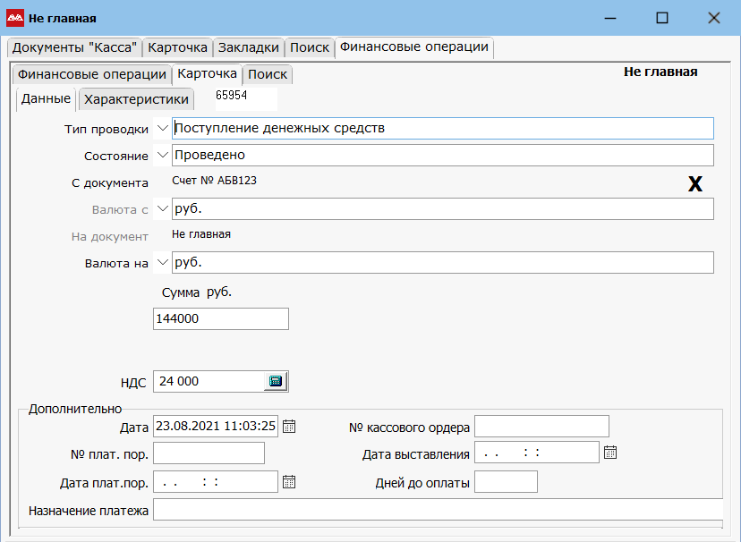The height and width of the screenshot is (542, 741).
Task: Click the record number 65954
Action: (232, 96)
